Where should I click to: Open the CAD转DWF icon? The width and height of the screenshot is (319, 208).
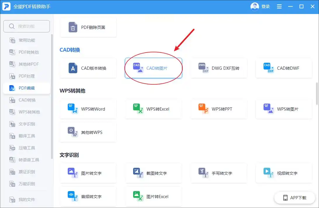(269, 68)
